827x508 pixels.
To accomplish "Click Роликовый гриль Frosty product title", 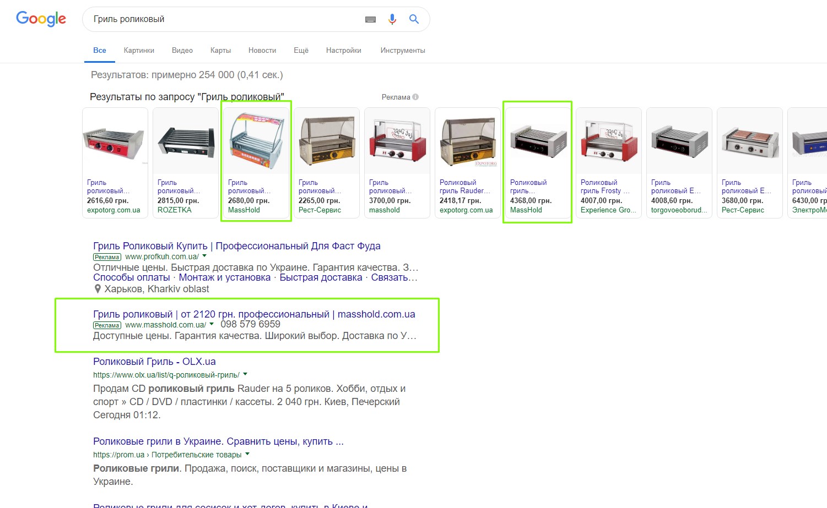I will click(x=605, y=187).
